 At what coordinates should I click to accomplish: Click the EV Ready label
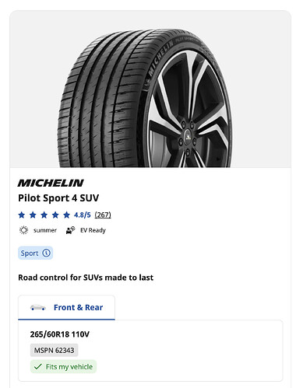[x=93, y=230]
